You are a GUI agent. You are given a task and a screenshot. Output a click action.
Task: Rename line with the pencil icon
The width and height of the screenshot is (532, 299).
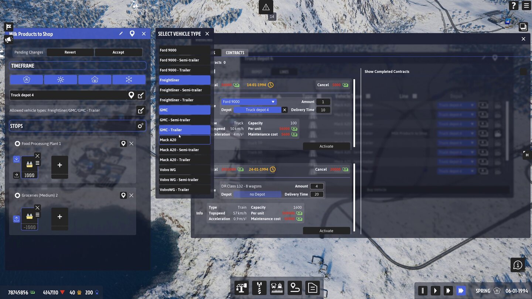pos(121,34)
